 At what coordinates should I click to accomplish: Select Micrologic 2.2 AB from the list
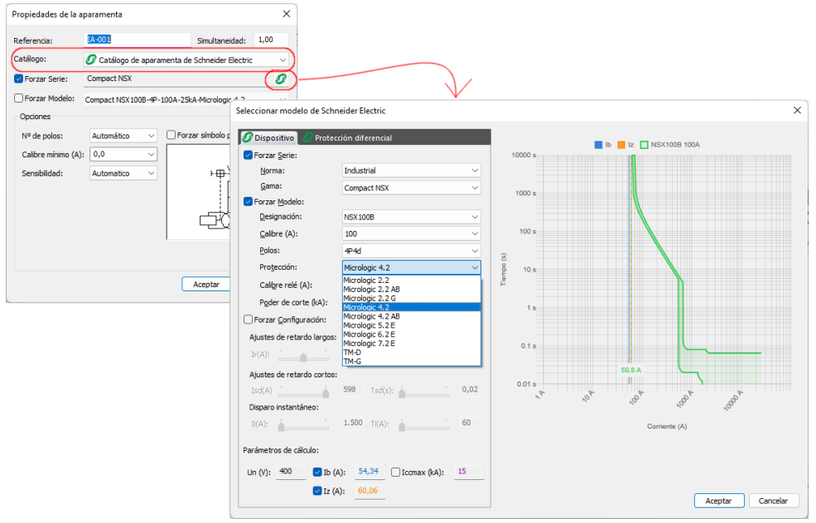point(411,289)
